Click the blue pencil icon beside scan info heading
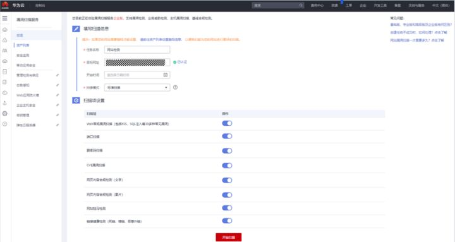 pos(76,28)
